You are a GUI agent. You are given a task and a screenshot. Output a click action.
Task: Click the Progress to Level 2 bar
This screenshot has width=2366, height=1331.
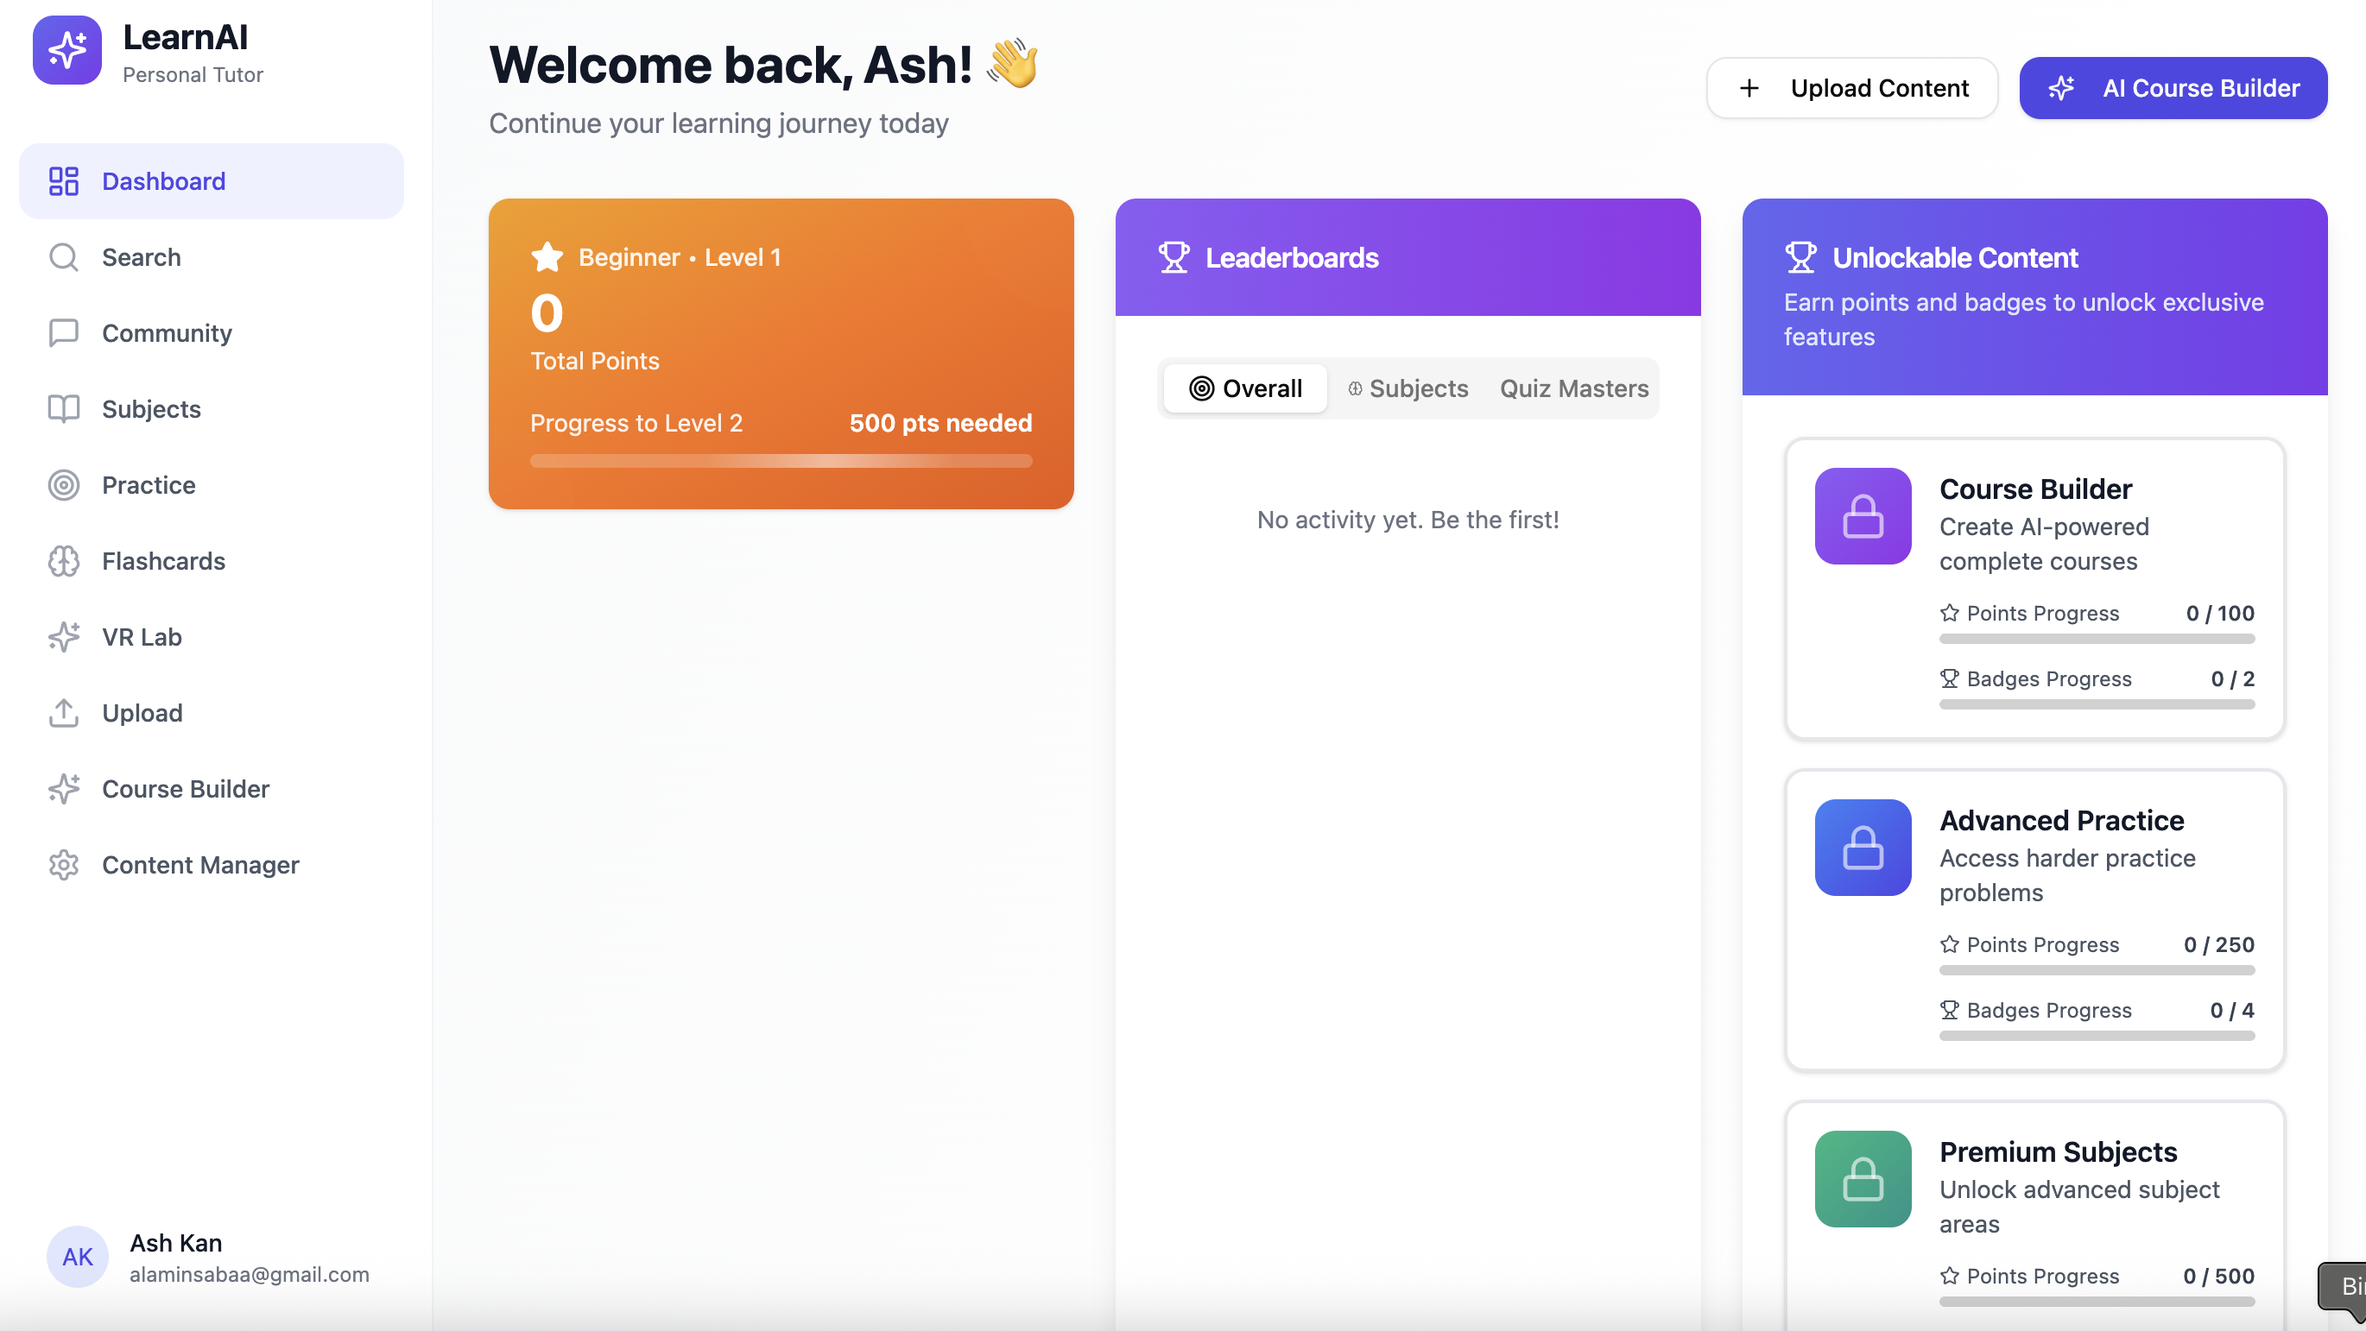(x=781, y=461)
